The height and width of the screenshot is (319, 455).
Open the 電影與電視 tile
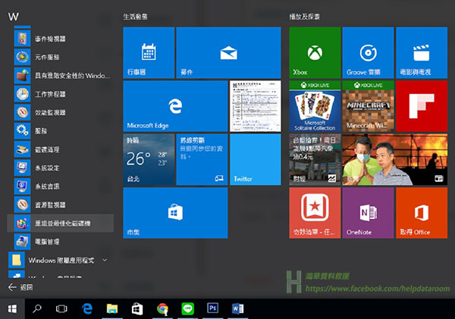(421, 53)
